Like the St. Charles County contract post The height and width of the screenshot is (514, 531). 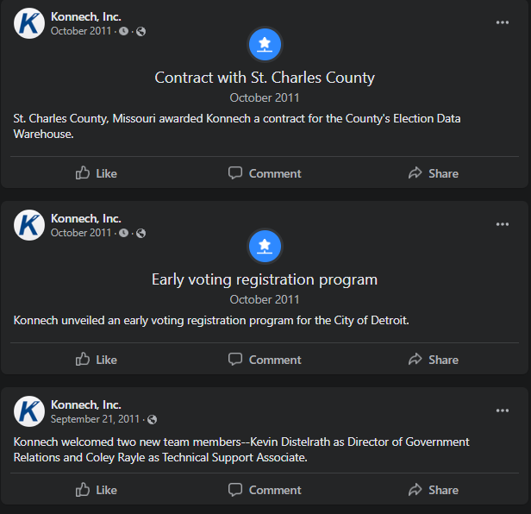click(x=96, y=173)
